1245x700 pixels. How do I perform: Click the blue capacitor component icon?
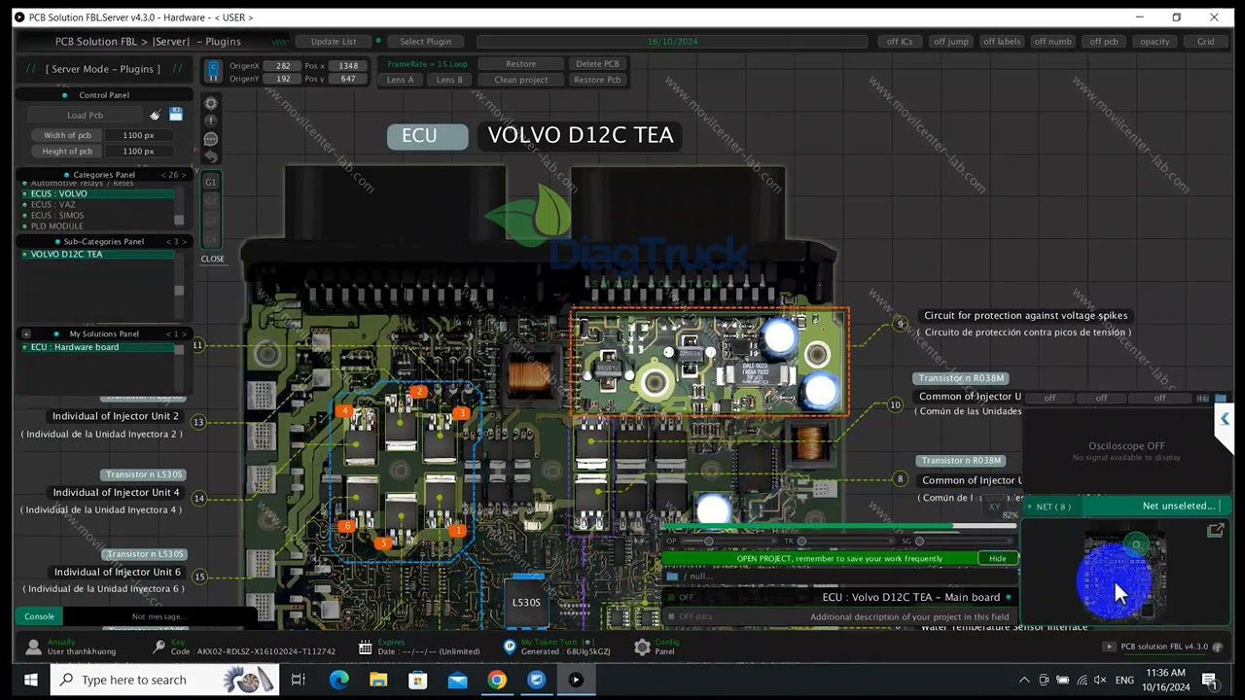[x=214, y=71]
